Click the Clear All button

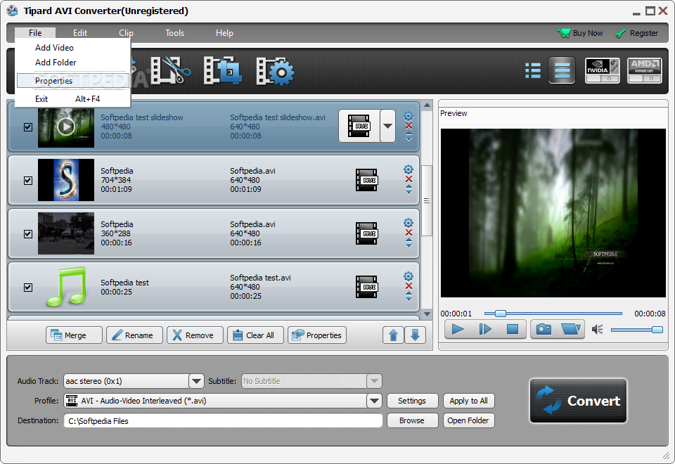(255, 335)
